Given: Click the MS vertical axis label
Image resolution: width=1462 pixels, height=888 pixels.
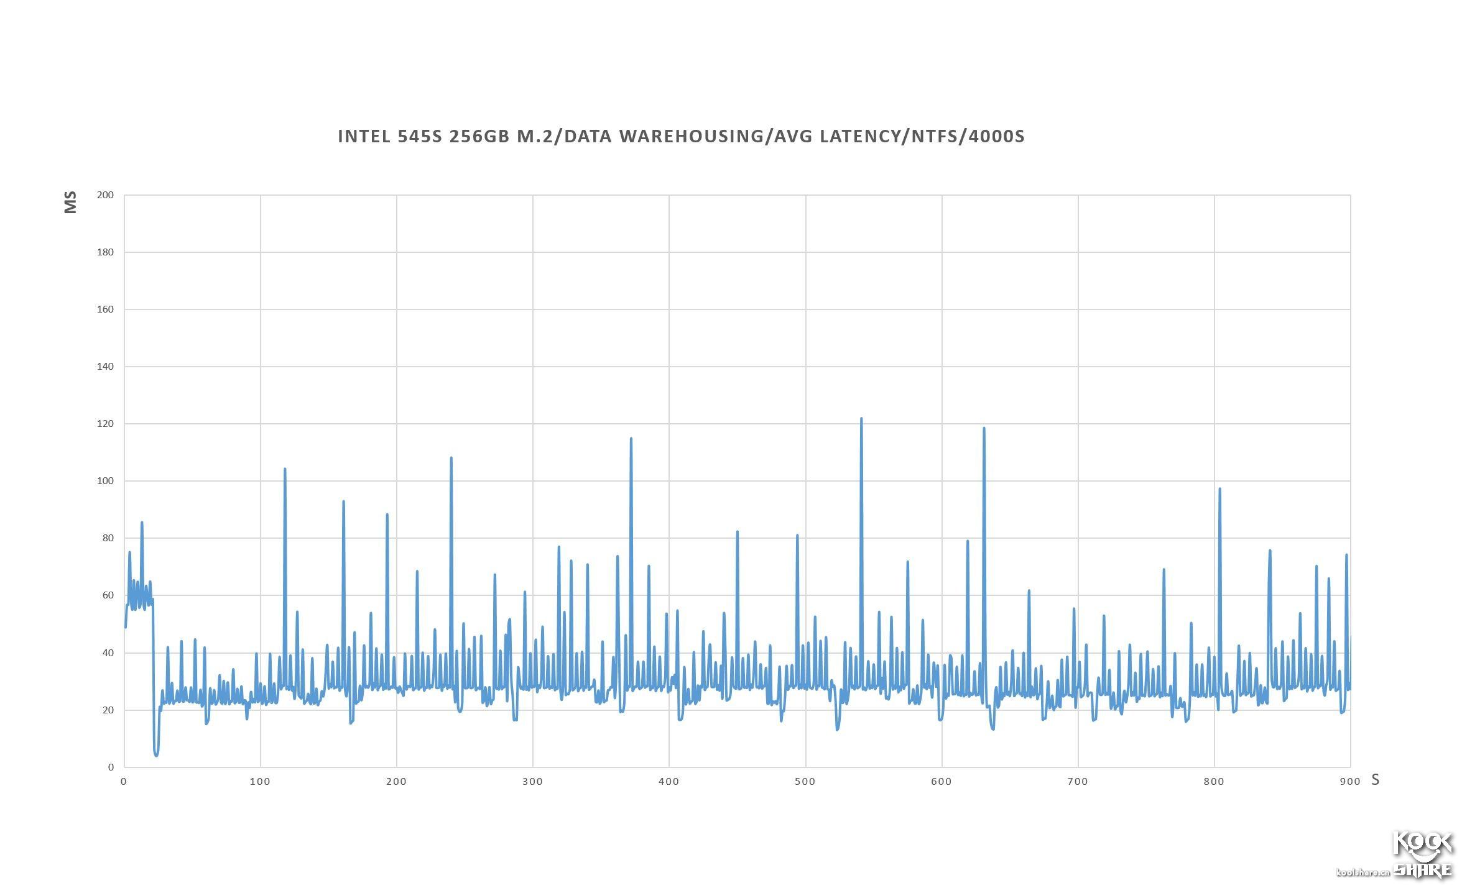Looking at the screenshot, I should (x=71, y=202).
